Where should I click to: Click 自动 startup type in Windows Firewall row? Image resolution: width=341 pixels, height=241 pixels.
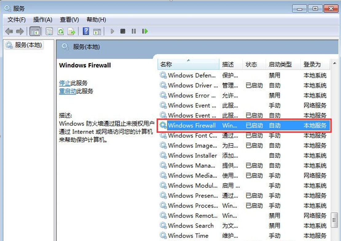pos(275,125)
